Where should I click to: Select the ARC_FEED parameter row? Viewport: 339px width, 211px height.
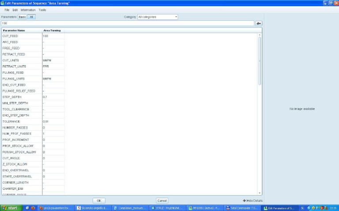(x=33, y=42)
